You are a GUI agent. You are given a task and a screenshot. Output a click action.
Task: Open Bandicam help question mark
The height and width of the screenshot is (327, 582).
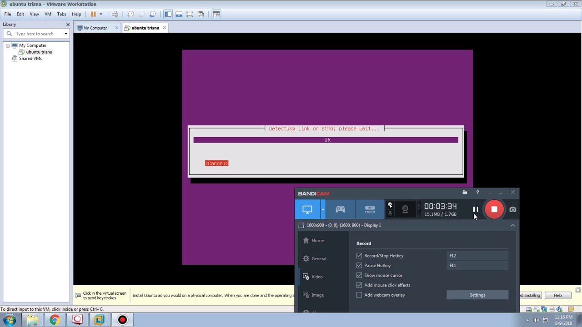pos(477,193)
